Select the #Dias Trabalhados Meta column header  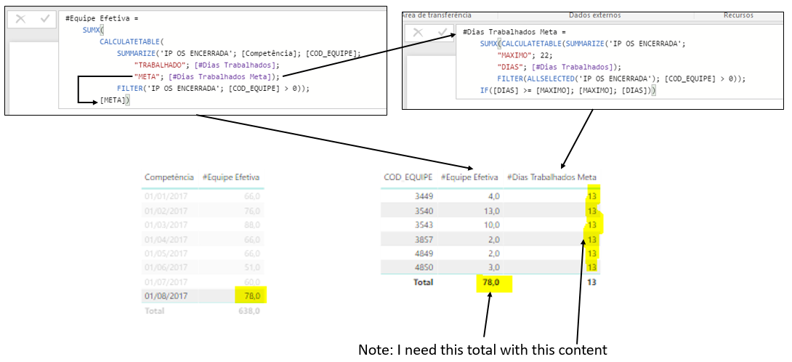pos(551,177)
